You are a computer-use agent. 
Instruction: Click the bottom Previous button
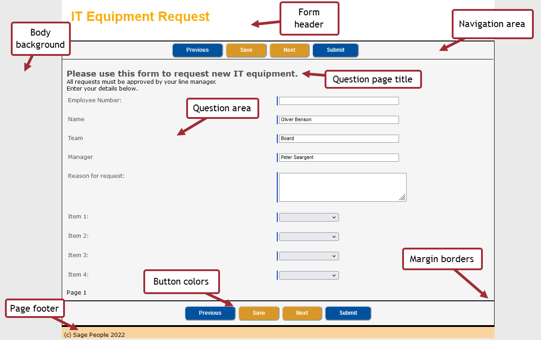pyautogui.click(x=210, y=313)
